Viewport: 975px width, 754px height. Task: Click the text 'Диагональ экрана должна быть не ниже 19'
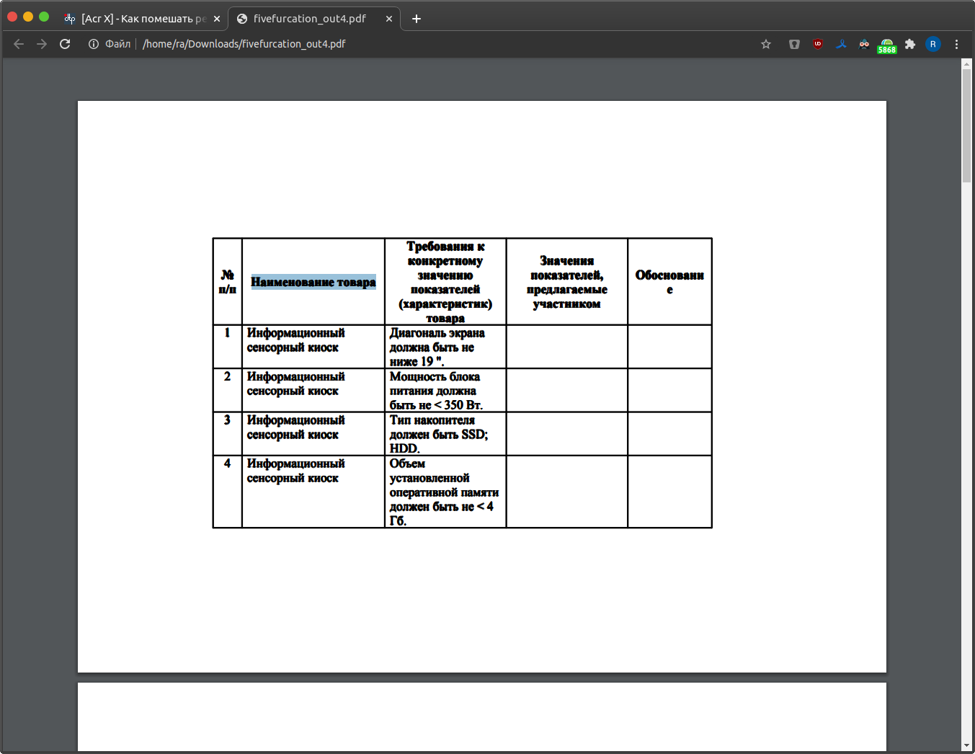pyautogui.click(x=437, y=347)
